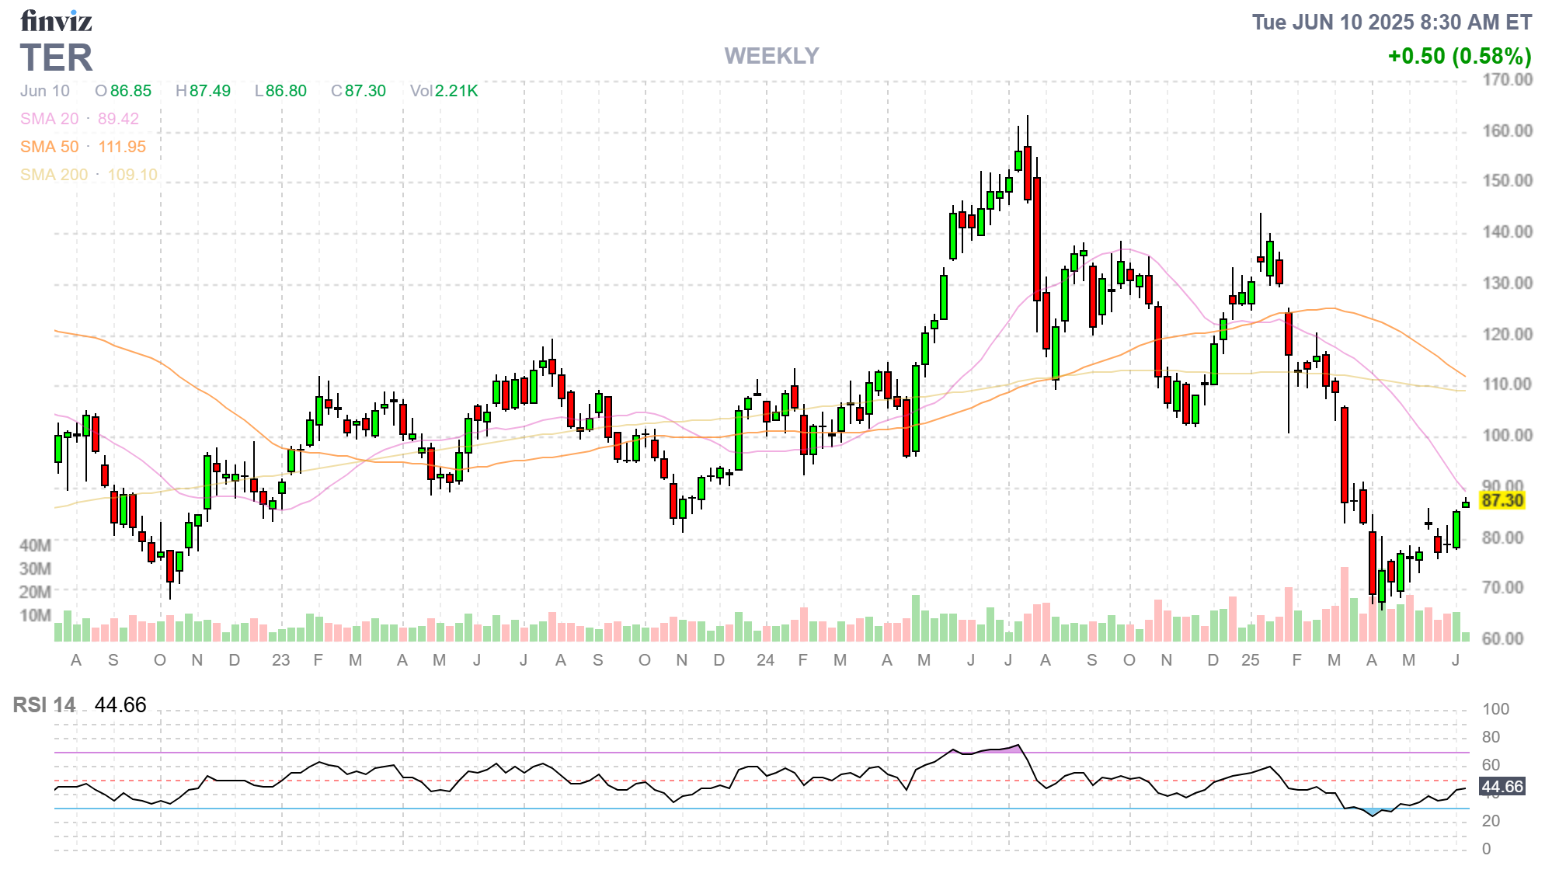Viewport: 1552px width, 873px height.
Task: Click the SMA 50 legend label
Action: [x=49, y=147]
